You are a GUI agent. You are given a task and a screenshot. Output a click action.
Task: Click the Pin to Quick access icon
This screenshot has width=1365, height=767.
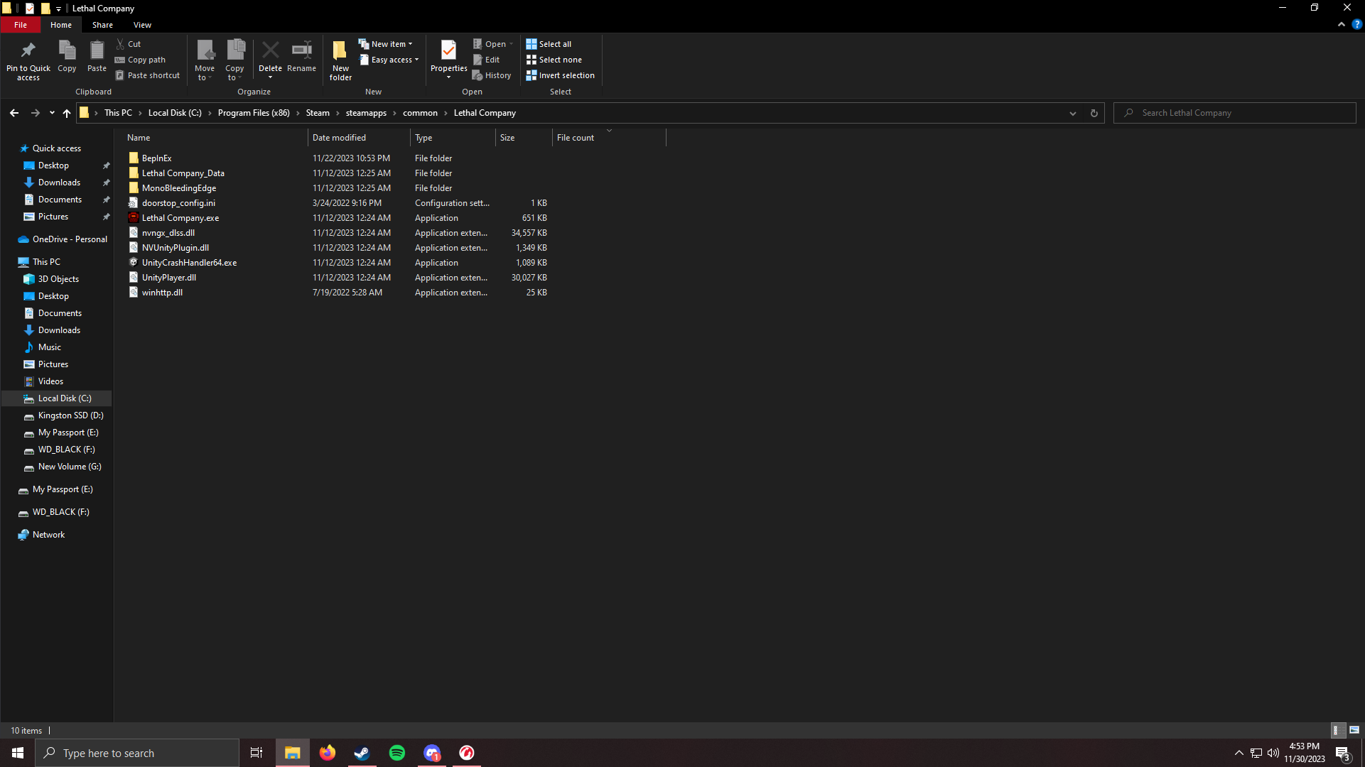[28, 50]
